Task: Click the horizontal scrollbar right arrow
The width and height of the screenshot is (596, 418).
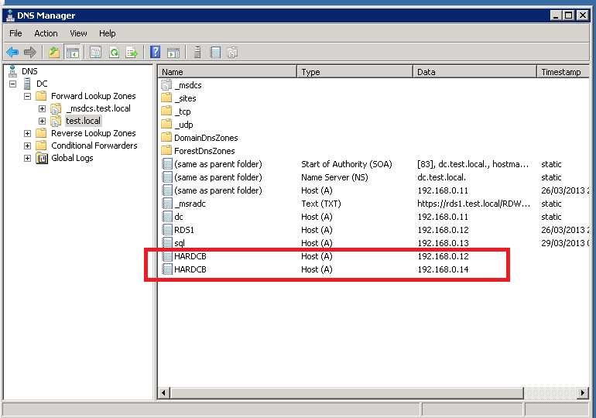Action: pyautogui.click(x=583, y=393)
